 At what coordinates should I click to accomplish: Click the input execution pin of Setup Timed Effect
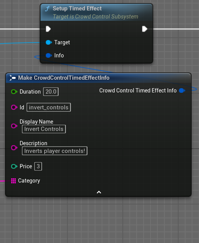point(48,29)
